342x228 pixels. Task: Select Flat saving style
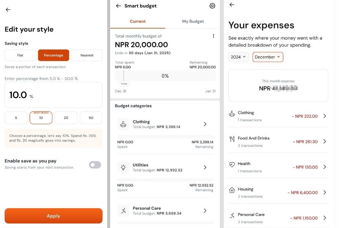click(x=20, y=55)
